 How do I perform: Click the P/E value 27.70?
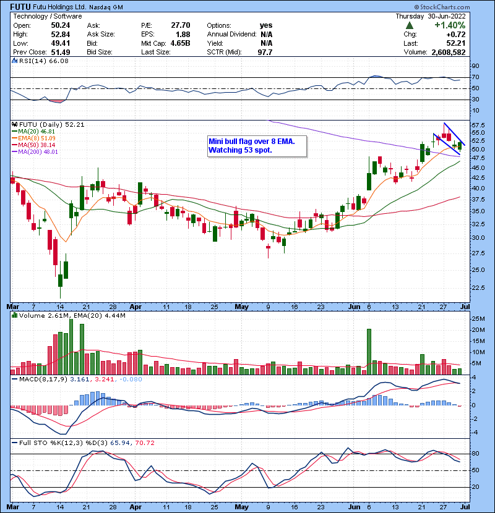click(x=181, y=25)
